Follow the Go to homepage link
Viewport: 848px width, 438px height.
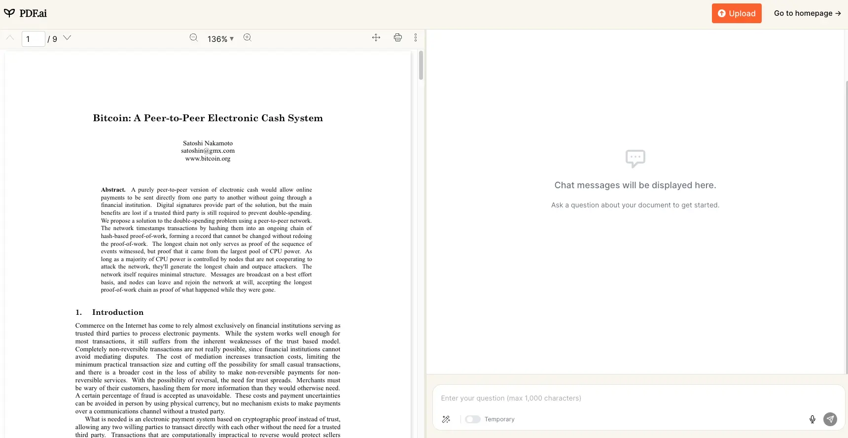click(x=807, y=13)
